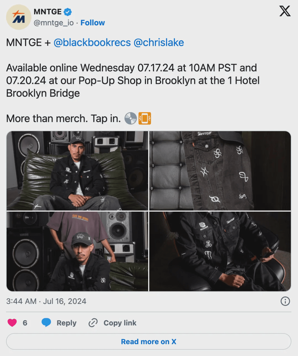Open the @blackbookrecs mention
The image size is (298, 356).
[x=92, y=42]
